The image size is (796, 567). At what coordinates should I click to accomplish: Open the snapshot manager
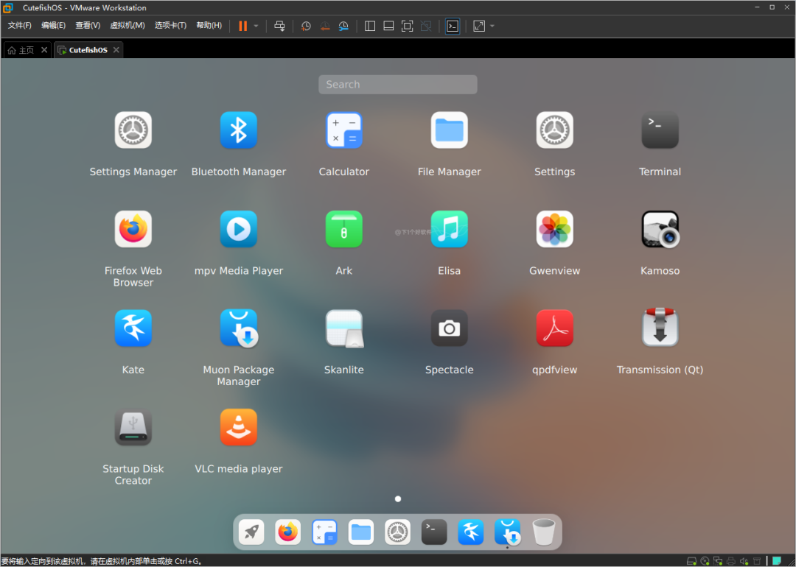(x=343, y=26)
